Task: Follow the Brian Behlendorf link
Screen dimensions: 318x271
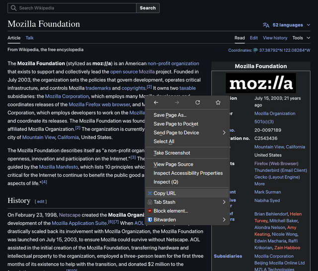Action: tap(271, 214)
